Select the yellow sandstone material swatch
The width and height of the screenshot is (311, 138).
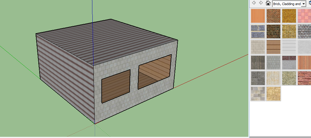coord(274,94)
